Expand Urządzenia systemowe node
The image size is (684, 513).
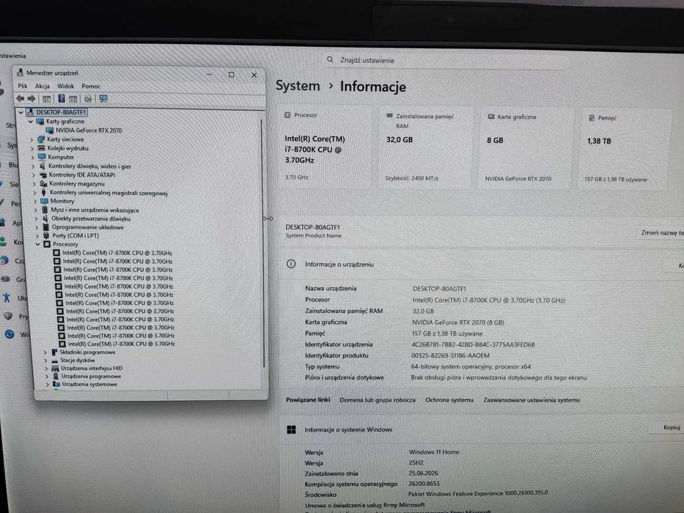47,384
